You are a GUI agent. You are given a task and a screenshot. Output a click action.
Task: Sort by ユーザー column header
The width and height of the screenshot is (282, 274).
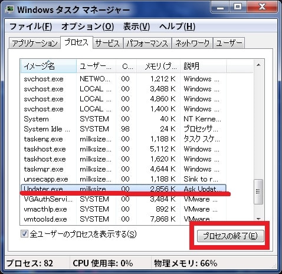[x=96, y=66]
